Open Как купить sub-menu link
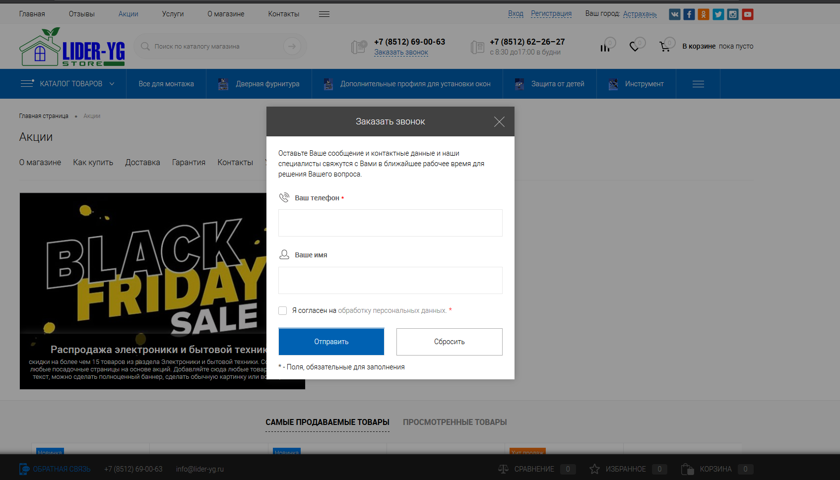The height and width of the screenshot is (480, 840). pos(93,162)
